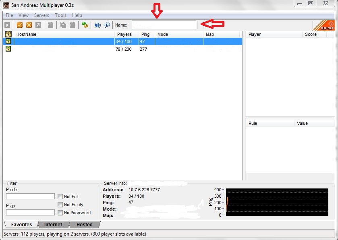The width and height of the screenshot is (338, 240).
Task: Click the Server Properties page icon
Action: [x=72, y=25]
